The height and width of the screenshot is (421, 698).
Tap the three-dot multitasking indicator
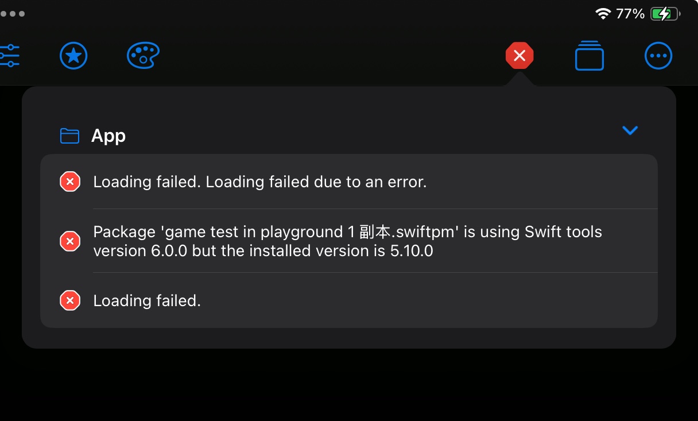(x=13, y=13)
